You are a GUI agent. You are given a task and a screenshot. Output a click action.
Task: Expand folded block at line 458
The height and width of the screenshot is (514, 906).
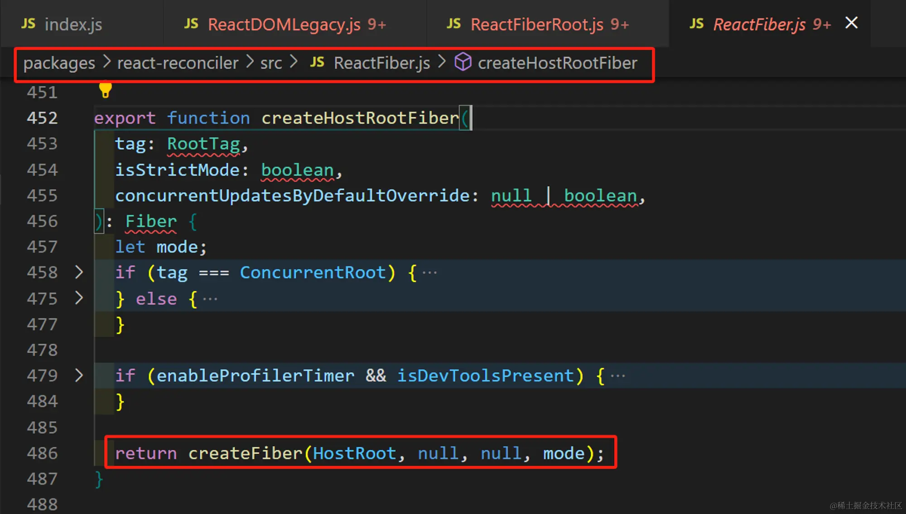(79, 272)
